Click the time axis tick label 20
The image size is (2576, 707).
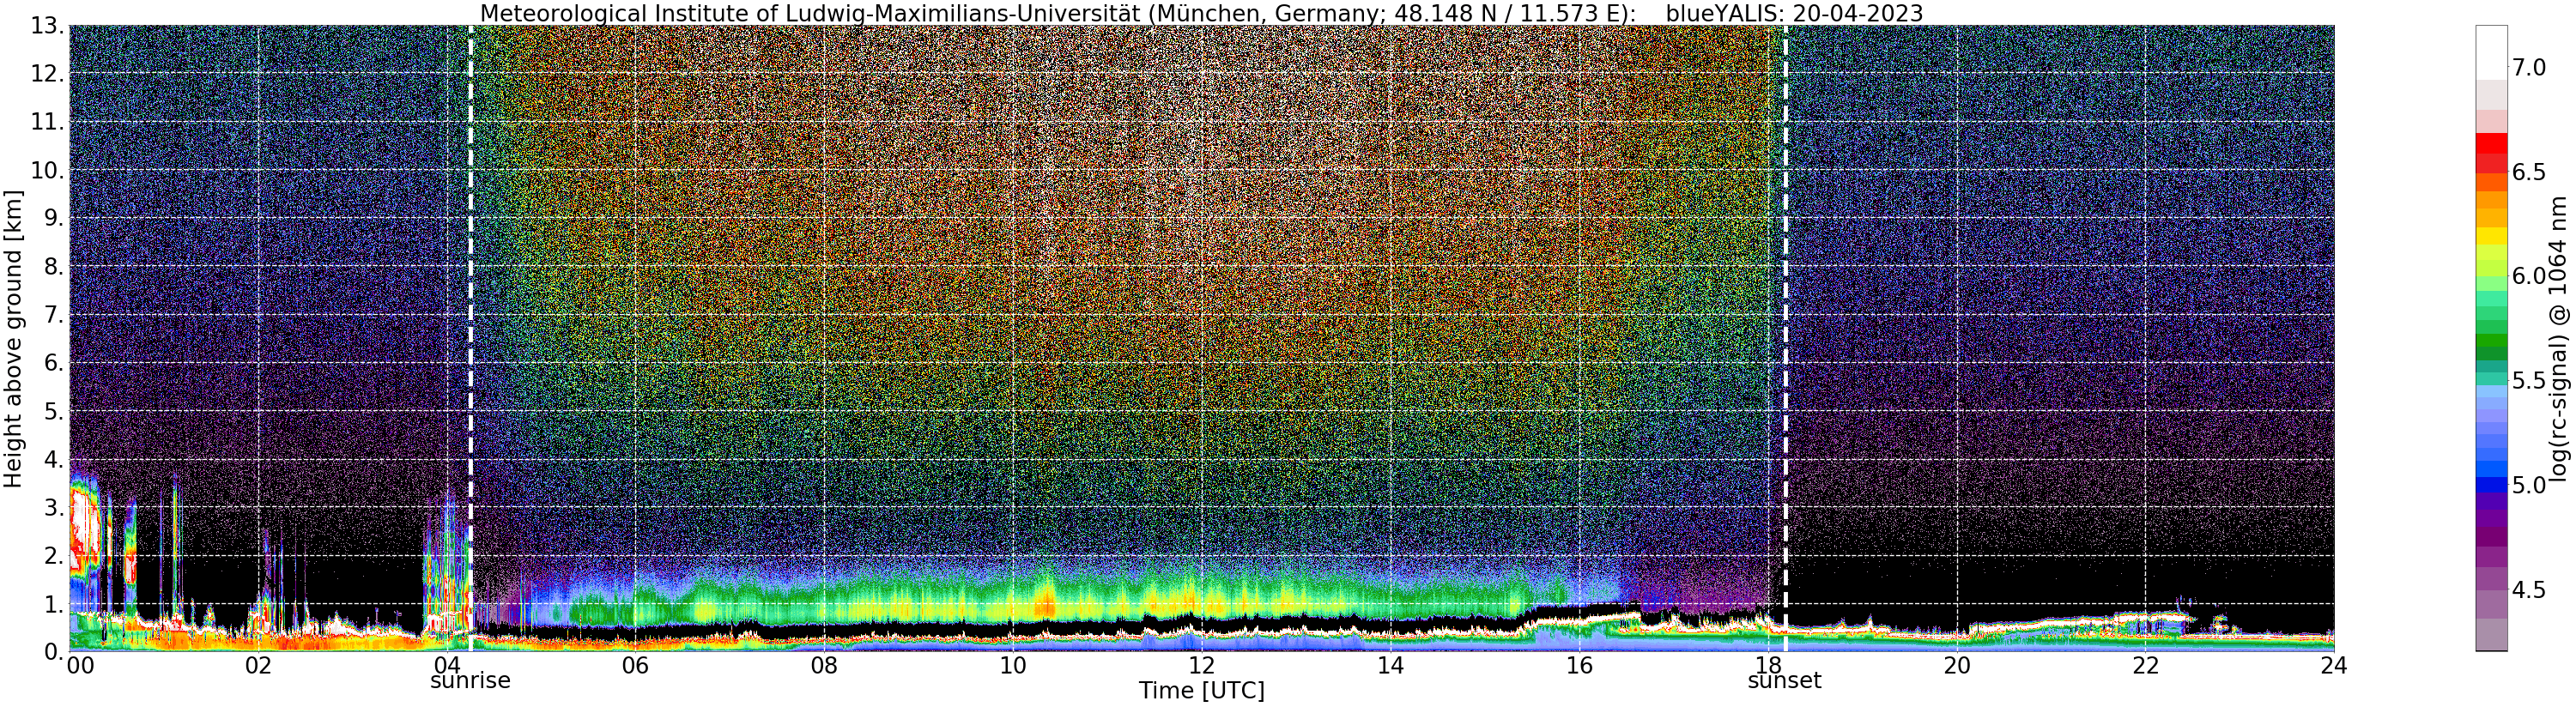1957,665
